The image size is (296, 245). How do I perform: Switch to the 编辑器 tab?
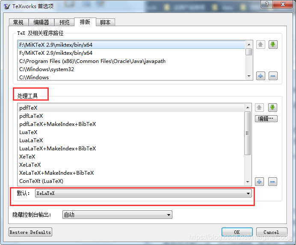41,22
